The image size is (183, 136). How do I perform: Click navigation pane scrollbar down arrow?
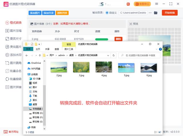pos(44,129)
